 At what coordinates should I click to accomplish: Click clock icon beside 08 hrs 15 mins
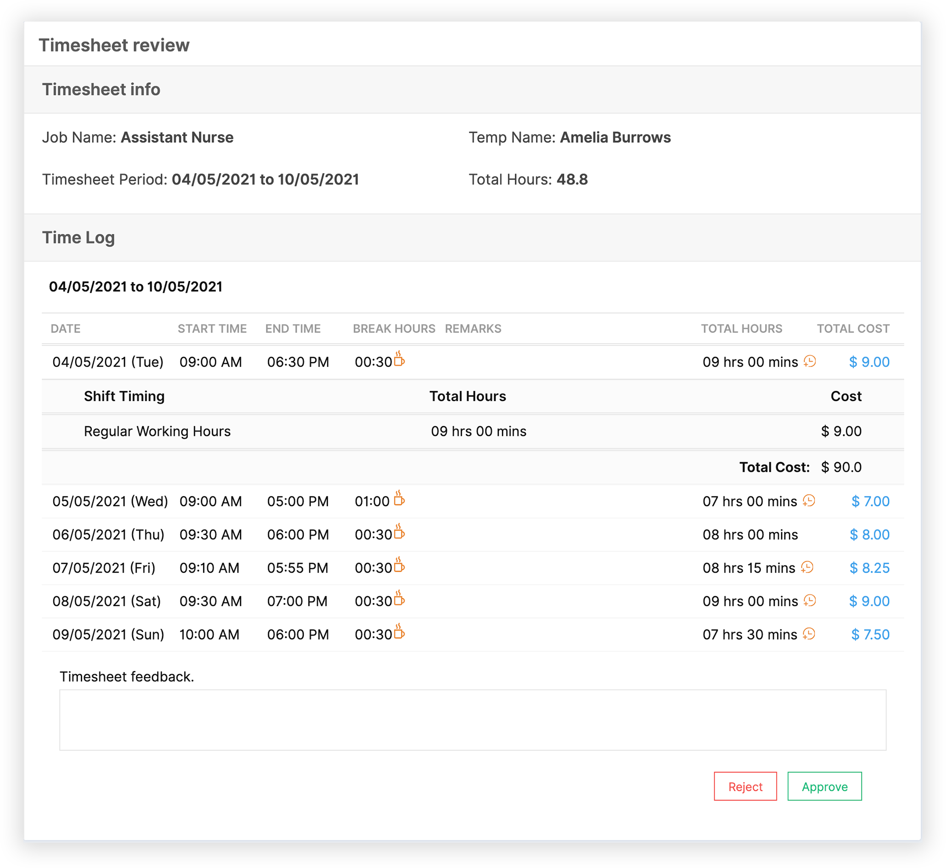807,567
